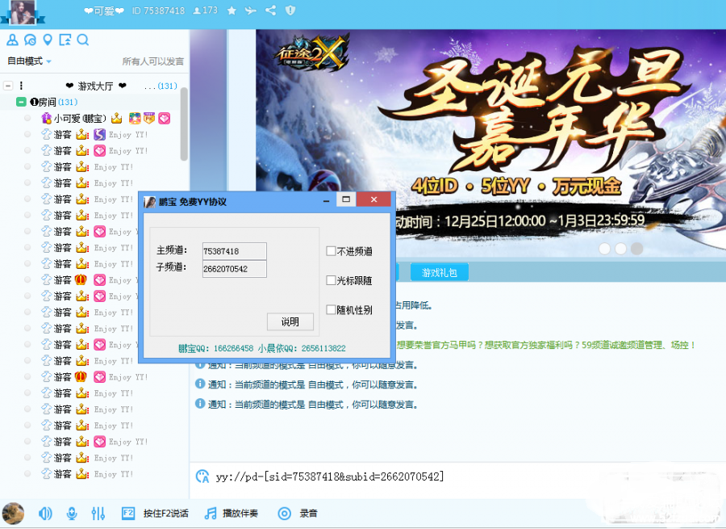This screenshot has height=529, width=726.
Task: Click the user list scrollbar thumb
Action: coord(184,124)
